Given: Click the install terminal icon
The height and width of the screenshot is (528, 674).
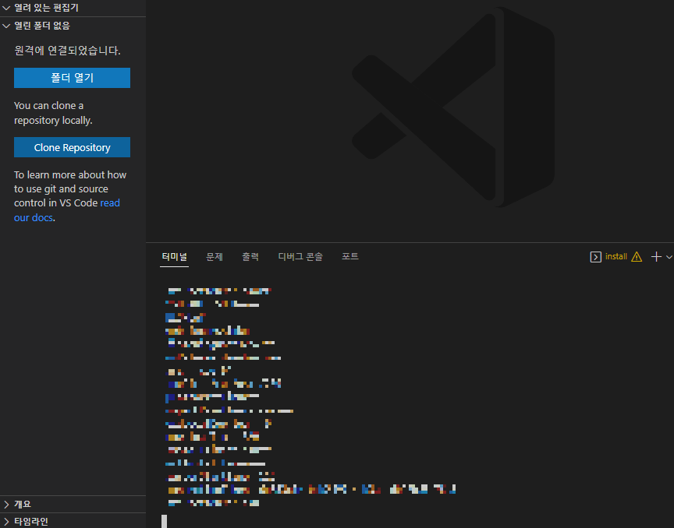Looking at the screenshot, I should click(x=595, y=257).
